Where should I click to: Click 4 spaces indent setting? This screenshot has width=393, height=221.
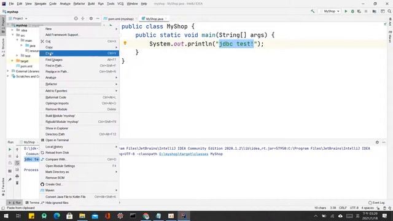(x=367, y=207)
